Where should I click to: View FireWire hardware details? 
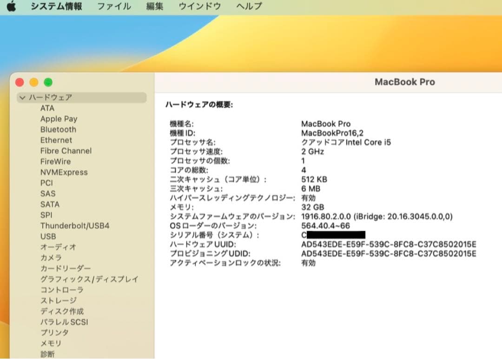[x=55, y=161]
